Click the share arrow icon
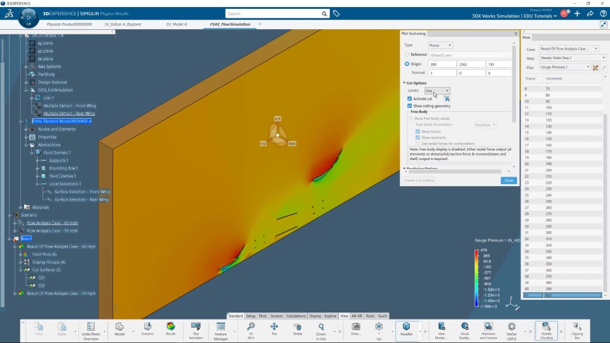 [590, 13]
